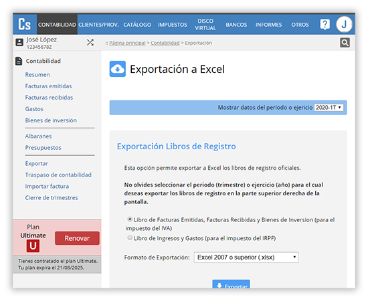Open the INFORMES menu
The height and width of the screenshot is (301, 368).
[x=269, y=25]
